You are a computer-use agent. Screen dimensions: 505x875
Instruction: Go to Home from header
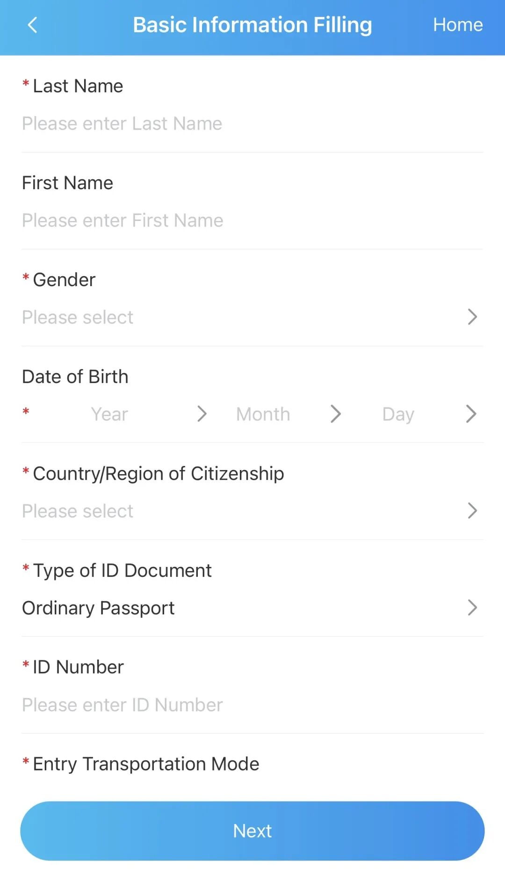point(457,25)
